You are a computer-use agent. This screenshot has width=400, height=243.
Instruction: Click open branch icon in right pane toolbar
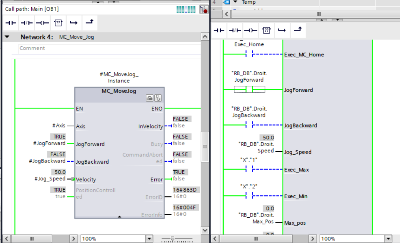click(282, 30)
